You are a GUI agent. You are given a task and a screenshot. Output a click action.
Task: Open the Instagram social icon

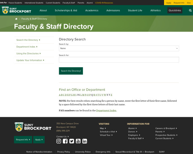59,141
